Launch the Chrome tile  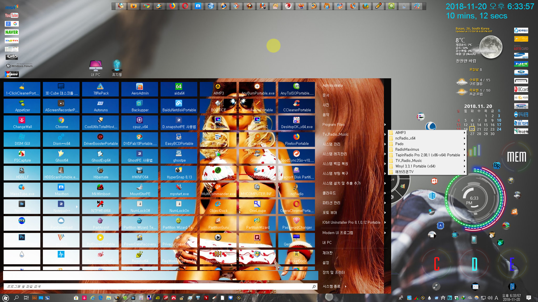(x=61, y=123)
